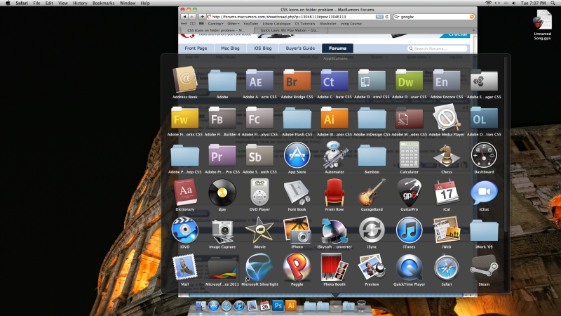Open Address Book from the Applications stack

(185, 80)
